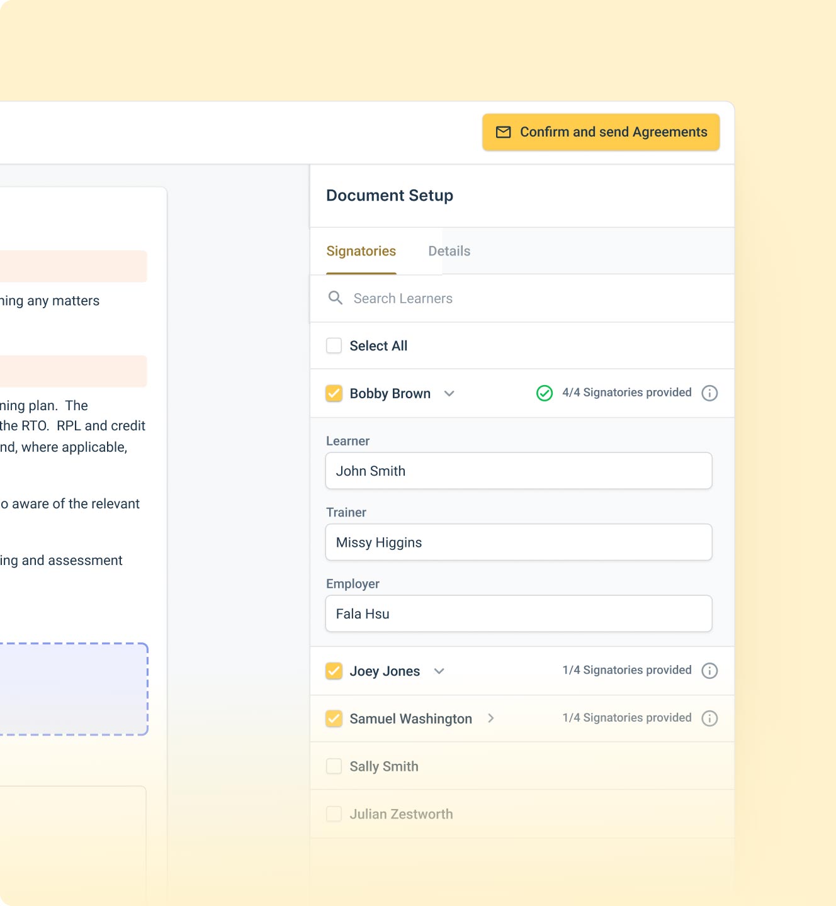Toggle the Joey Jones chevron expander

coord(439,671)
